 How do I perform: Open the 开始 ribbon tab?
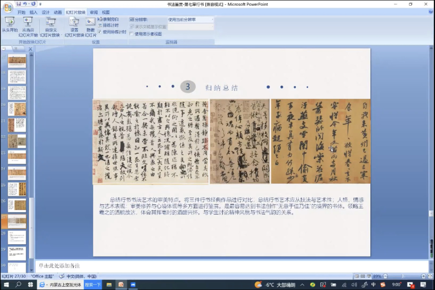click(x=21, y=12)
